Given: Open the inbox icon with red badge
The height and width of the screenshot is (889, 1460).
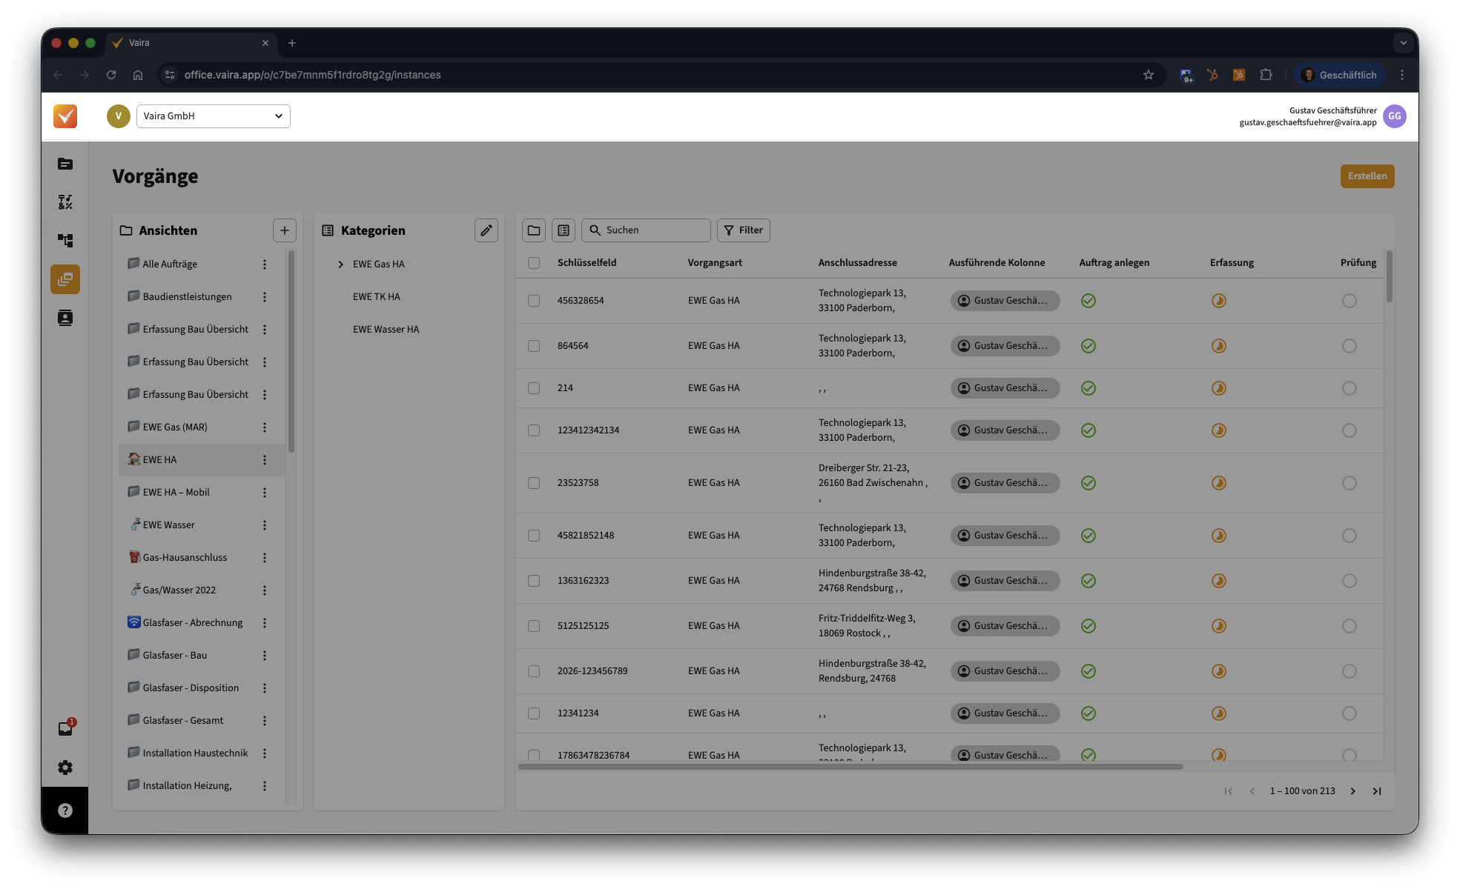Looking at the screenshot, I should pyautogui.click(x=65, y=728).
